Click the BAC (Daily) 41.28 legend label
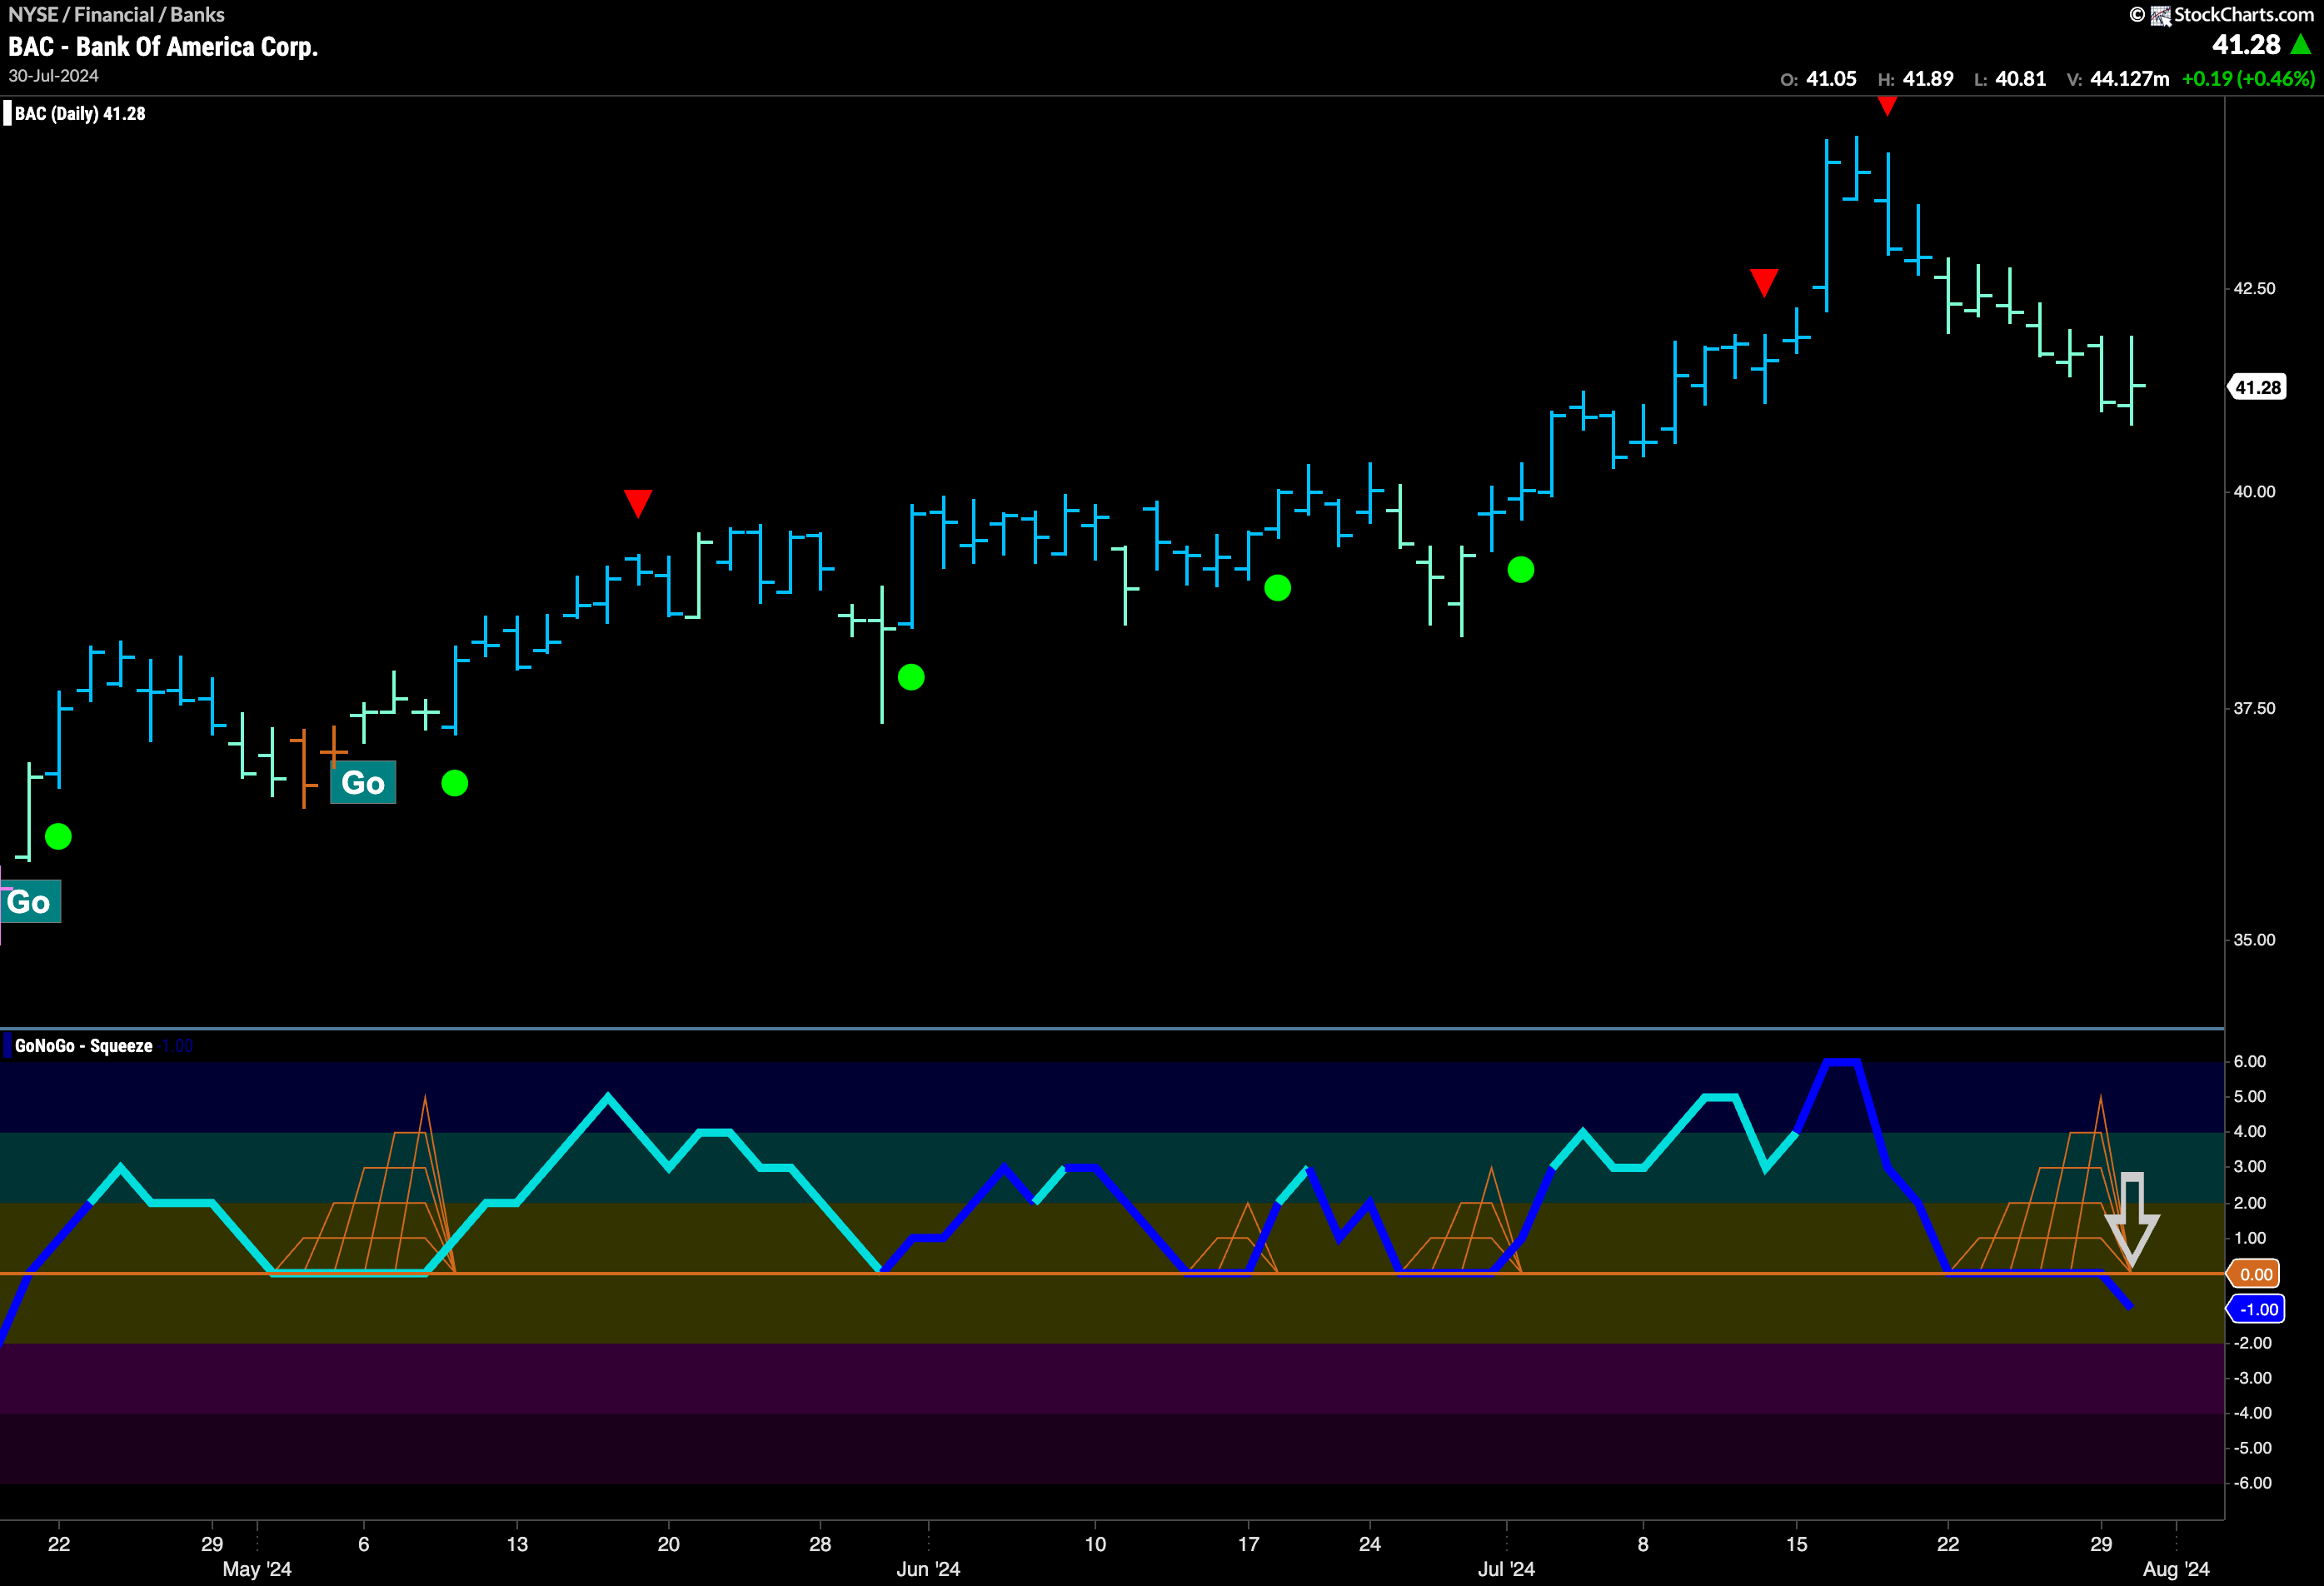The width and height of the screenshot is (2324, 1586). tap(80, 113)
